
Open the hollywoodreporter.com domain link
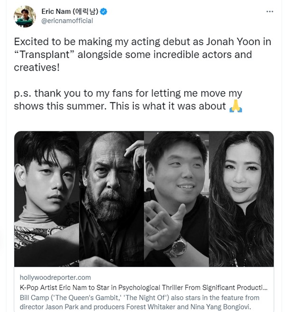(55, 277)
